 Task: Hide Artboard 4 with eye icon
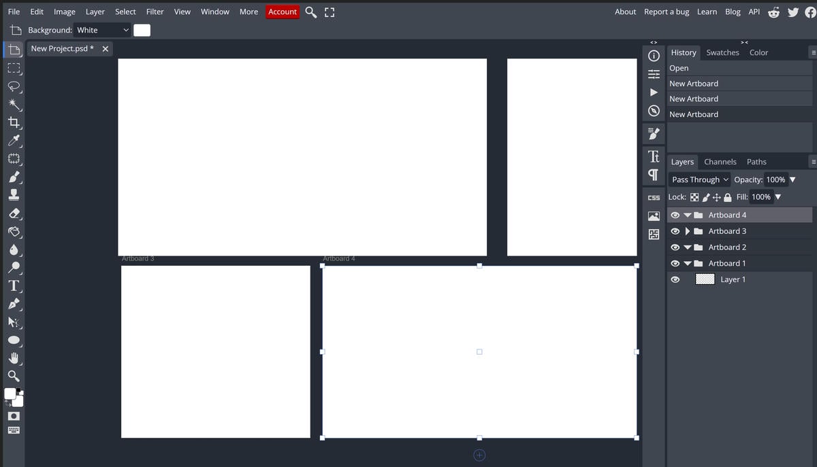675,215
